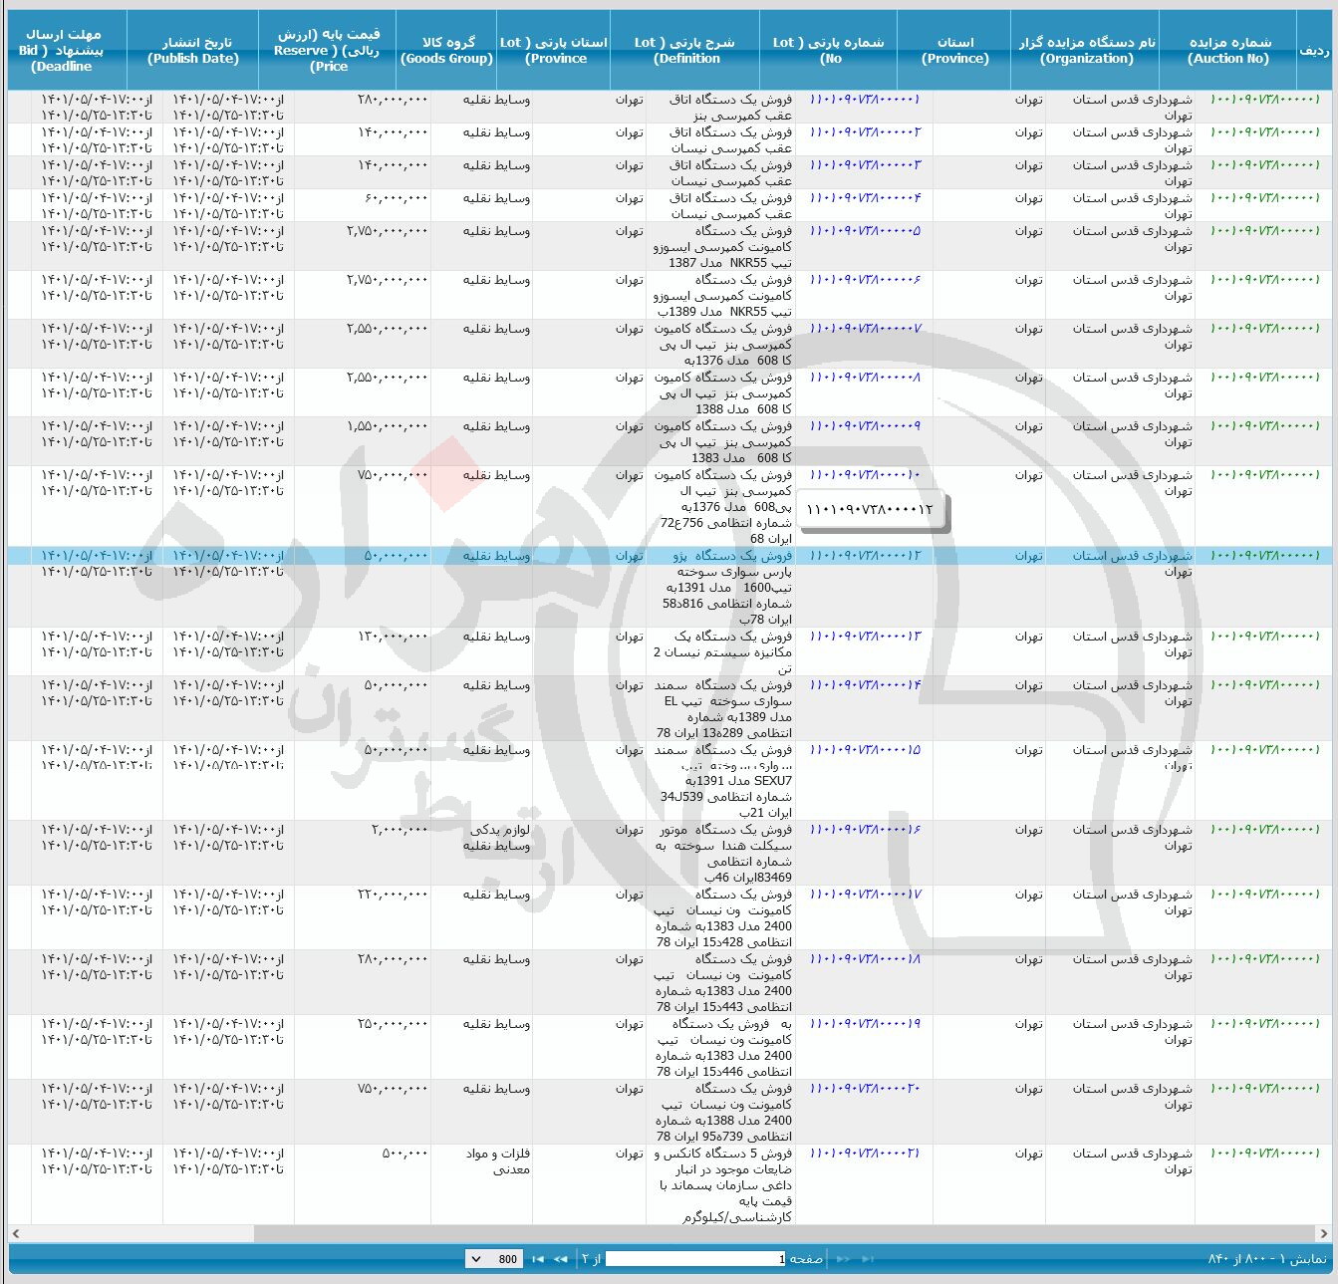Open lot number link ending in ۰۰۰۰۱۰

coord(865,475)
